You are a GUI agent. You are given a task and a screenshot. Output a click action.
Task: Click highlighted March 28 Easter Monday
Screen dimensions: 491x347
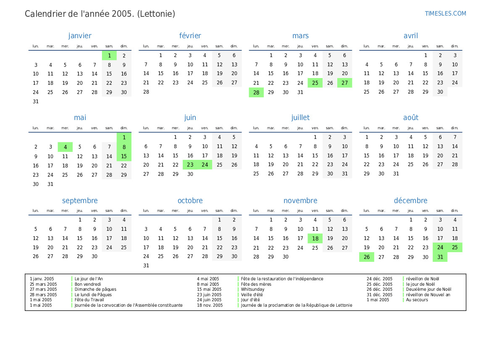[256, 92]
